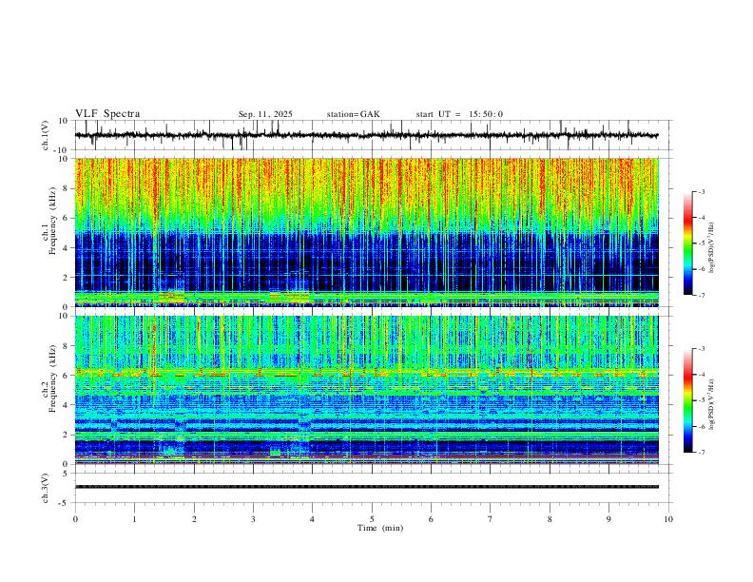Image resolution: width=753 pixels, height=582 pixels.
Task: Click time axis tick label '1'
Action: coord(134,519)
